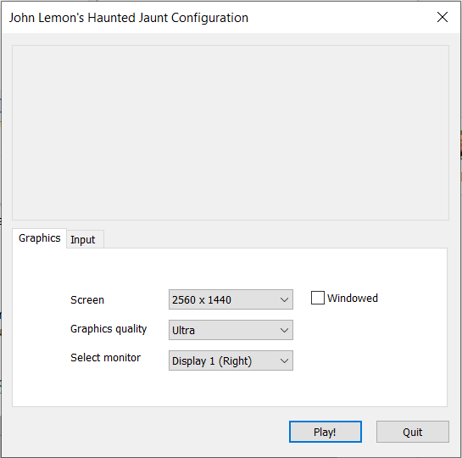Screen dimensions: 462x458
Task: Expand the Graphics quality chevron arrow
Action: tap(284, 330)
